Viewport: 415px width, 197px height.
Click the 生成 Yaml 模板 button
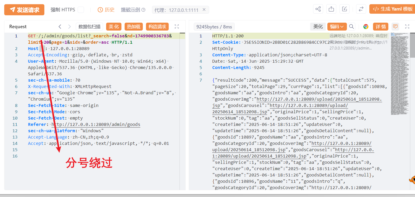tap(393, 9)
